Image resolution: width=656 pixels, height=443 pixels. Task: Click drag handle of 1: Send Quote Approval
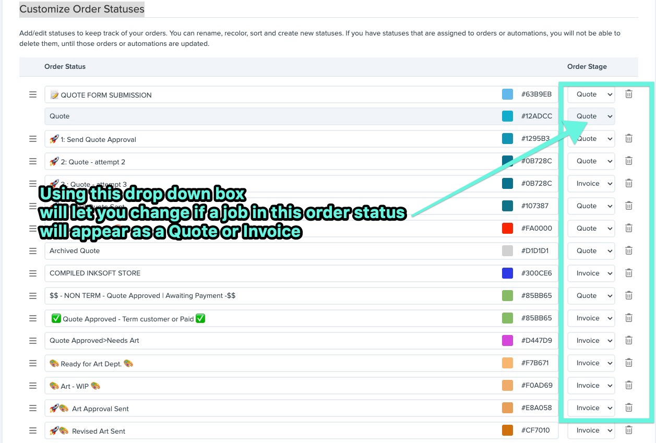(x=33, y=139)
